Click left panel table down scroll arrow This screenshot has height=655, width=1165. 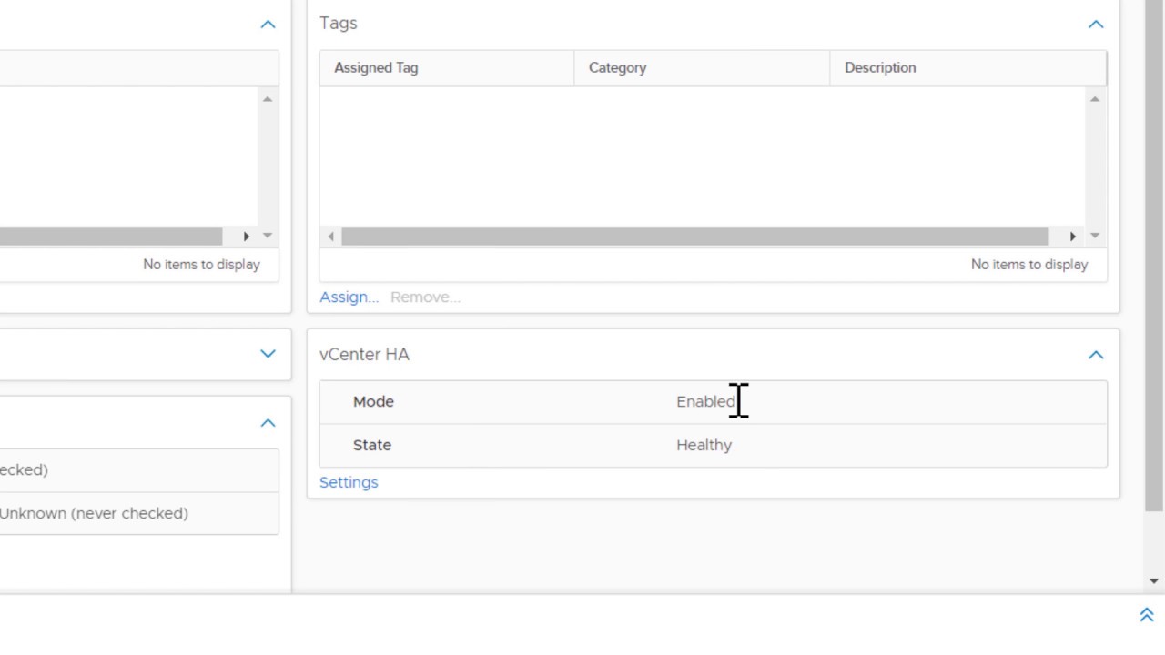[x=268, y=236]
